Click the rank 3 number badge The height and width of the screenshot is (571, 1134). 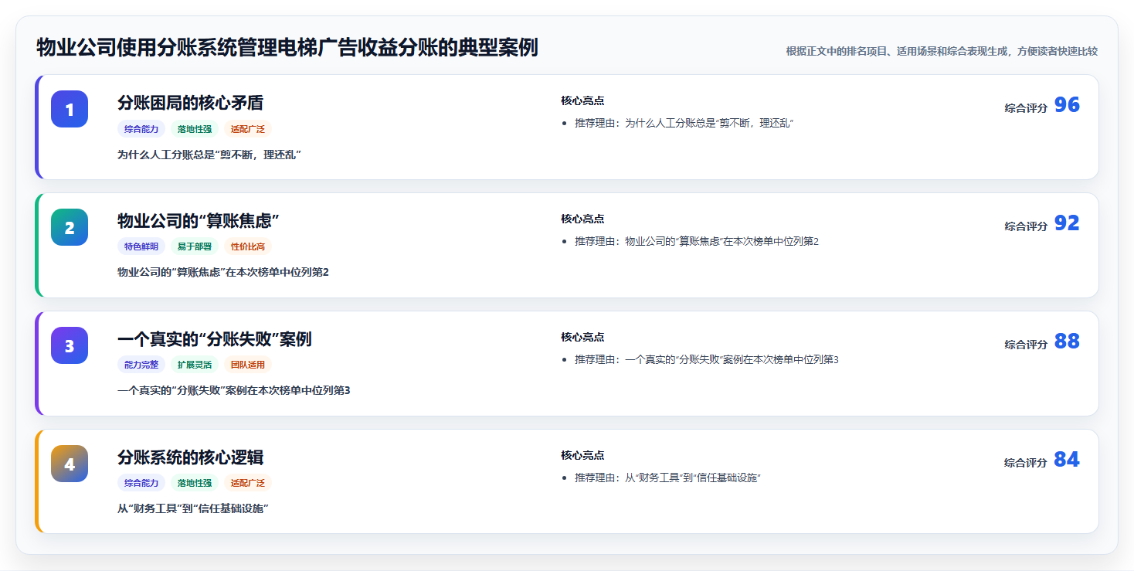(x=70, y=345)
